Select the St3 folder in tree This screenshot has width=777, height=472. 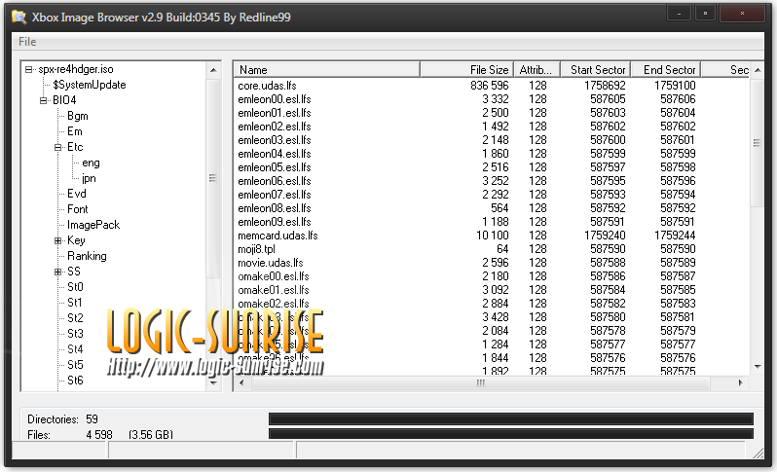click(75, 334)
